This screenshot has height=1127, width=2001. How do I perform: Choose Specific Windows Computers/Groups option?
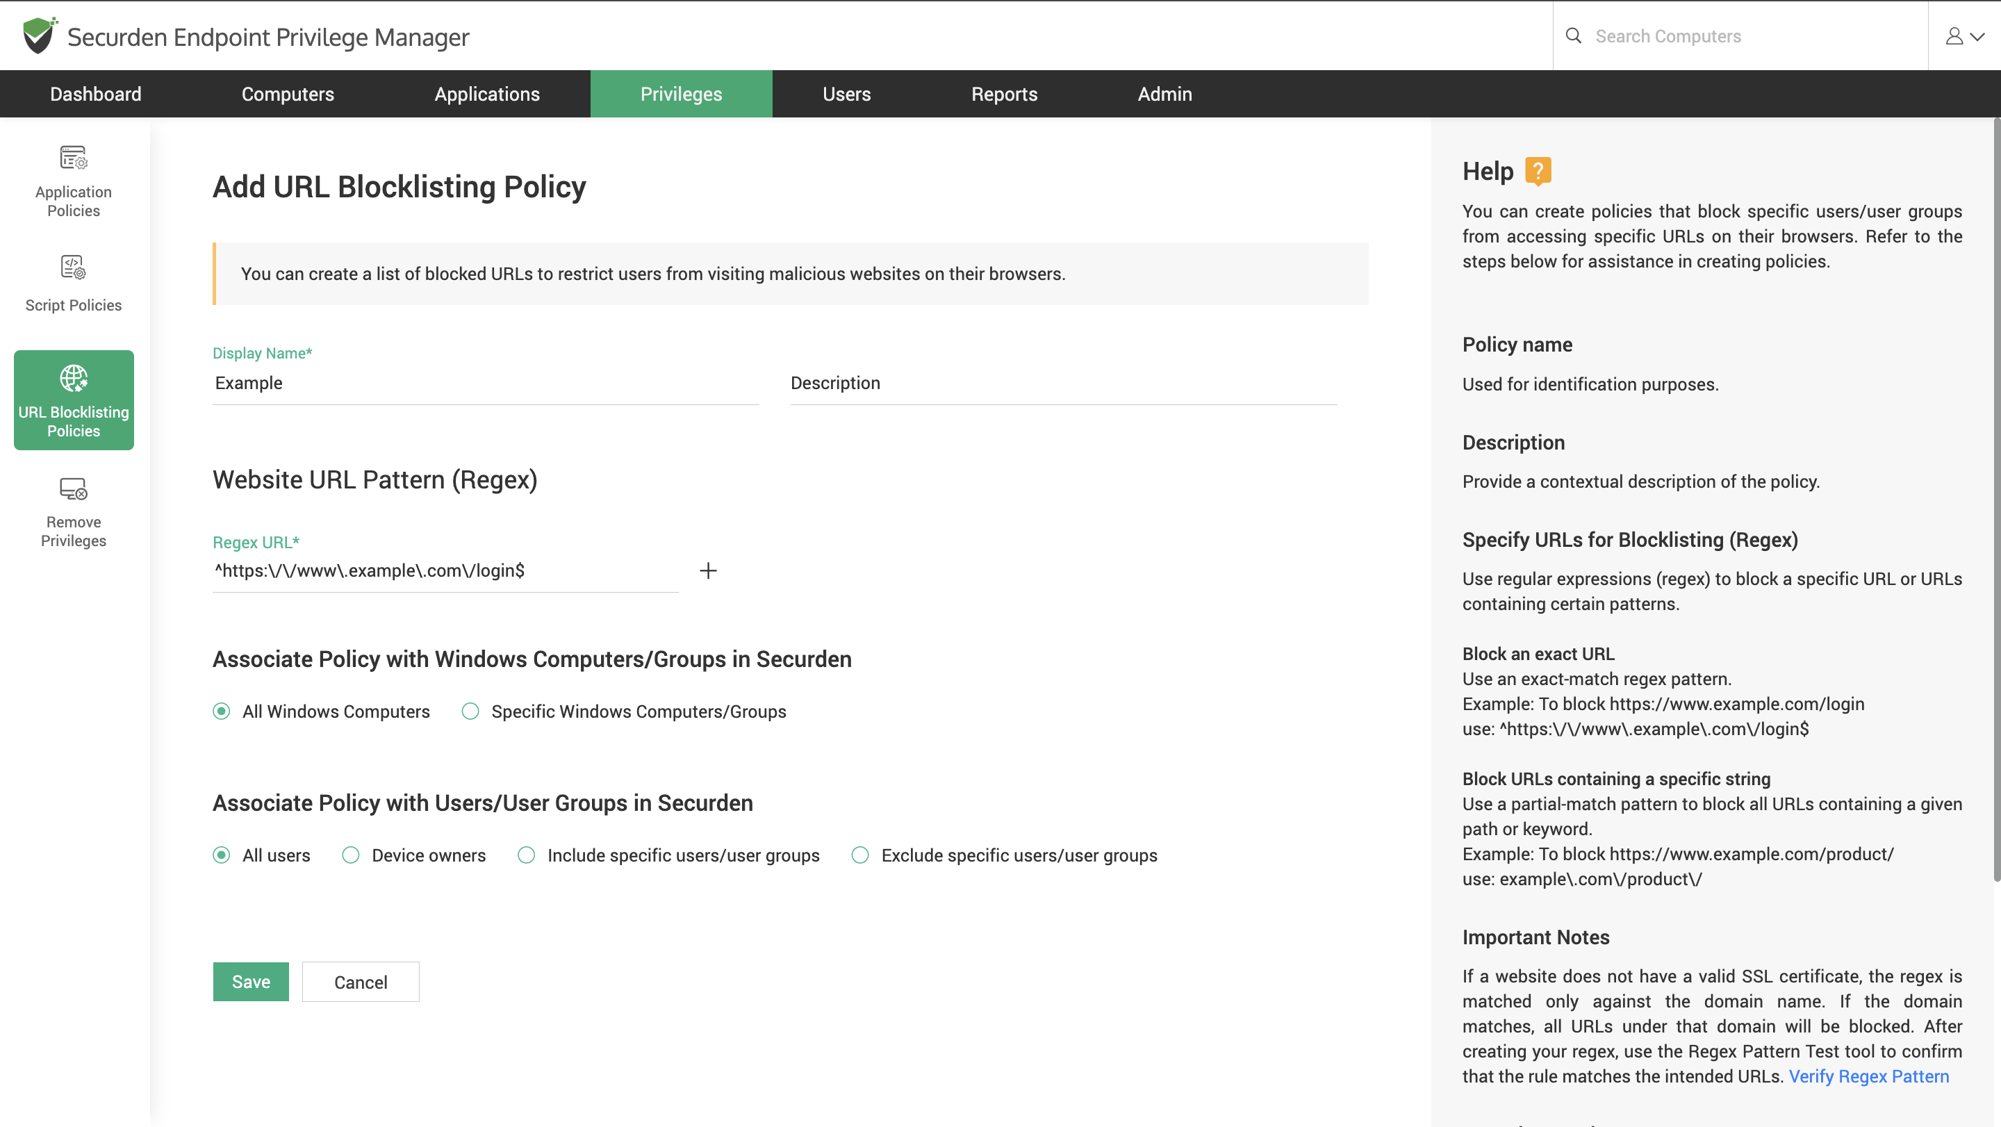[470, 711]
